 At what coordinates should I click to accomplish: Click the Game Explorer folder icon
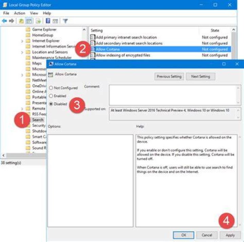(x=28, y=29)
